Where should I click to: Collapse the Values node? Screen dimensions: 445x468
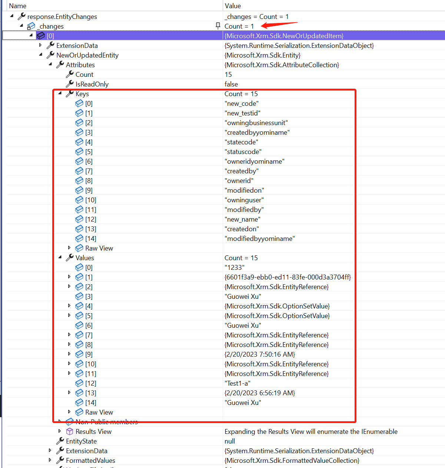click(60, 258)
